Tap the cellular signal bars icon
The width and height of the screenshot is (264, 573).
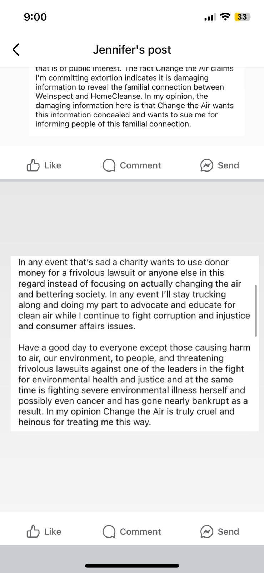click(209, 17)
